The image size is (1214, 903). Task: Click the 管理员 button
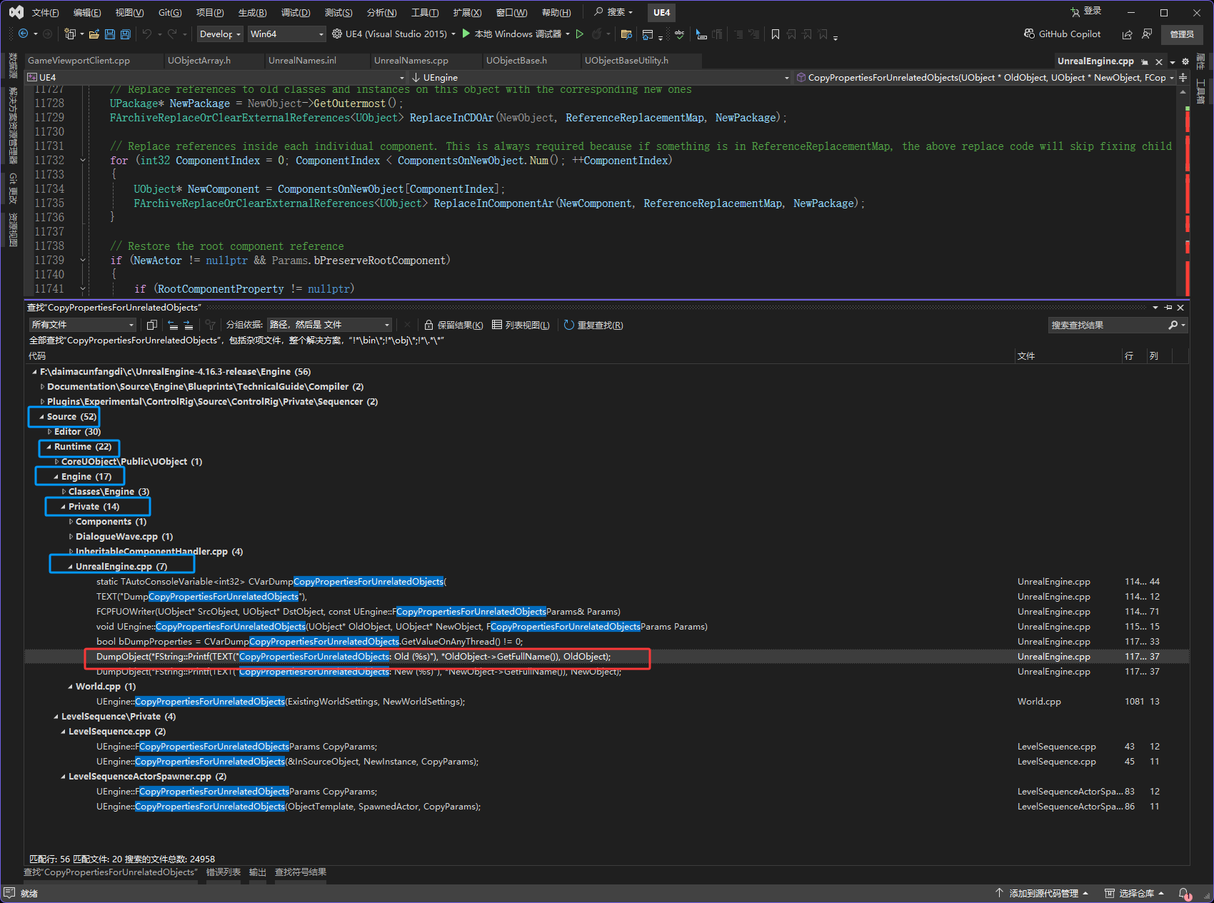1182,34
